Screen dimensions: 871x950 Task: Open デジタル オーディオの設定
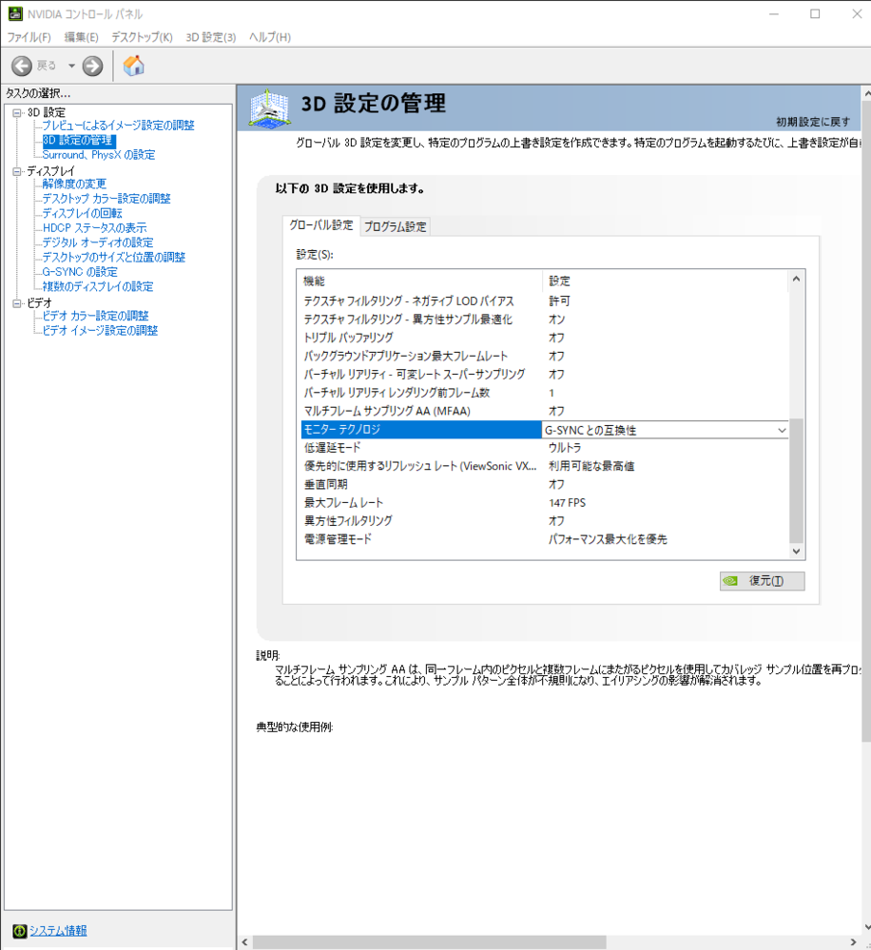click(98, 242)
